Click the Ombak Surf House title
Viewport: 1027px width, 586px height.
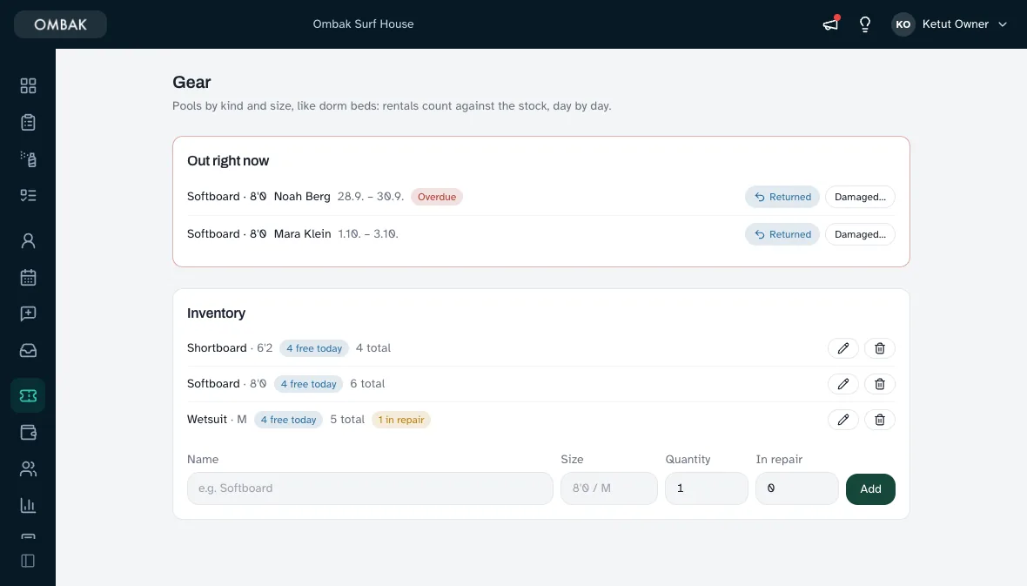tap(364, 24)
